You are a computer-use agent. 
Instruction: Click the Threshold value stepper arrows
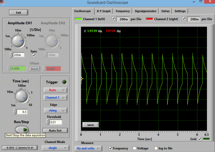pyautogui.click(x=48, y=122)
